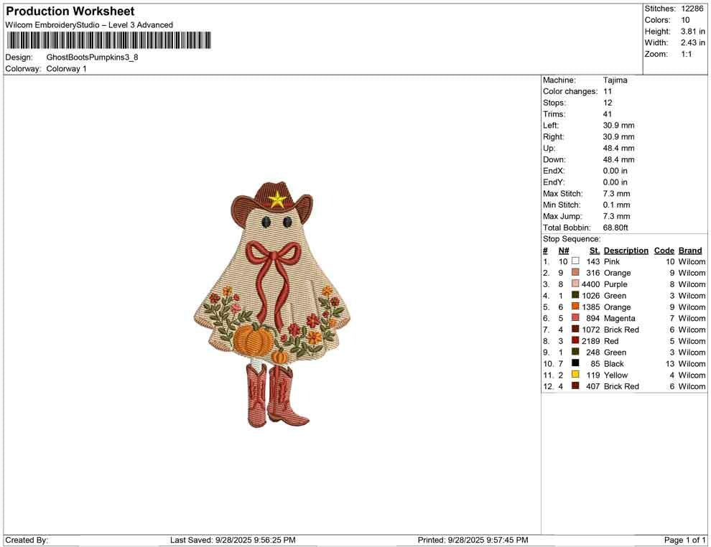Screen dimensions: 711x547
Task: Click the Total Bobbin 68.80ft value
Action: (618, 227)
